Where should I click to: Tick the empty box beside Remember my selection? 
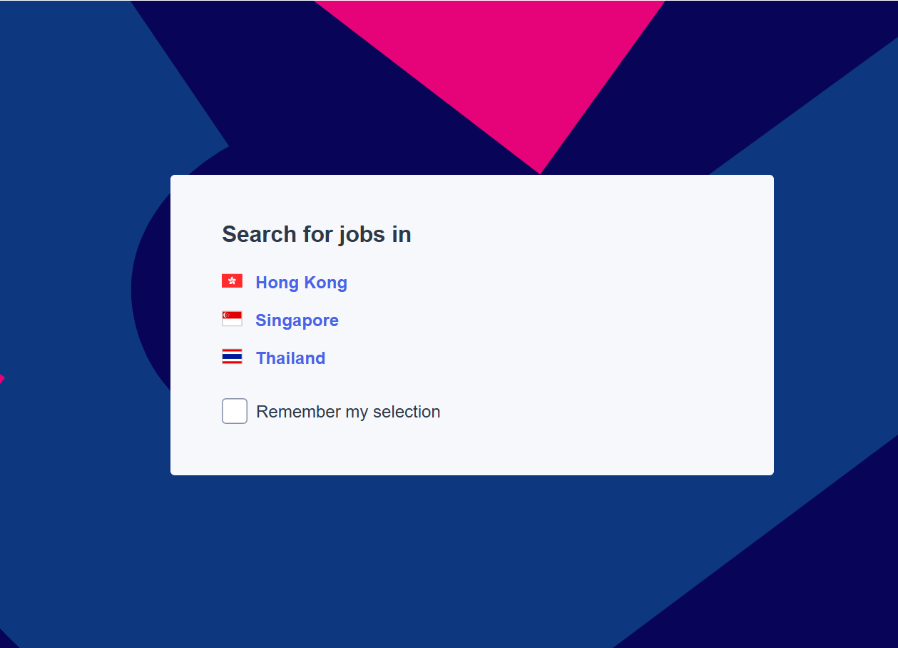click(x=235, y=411)
